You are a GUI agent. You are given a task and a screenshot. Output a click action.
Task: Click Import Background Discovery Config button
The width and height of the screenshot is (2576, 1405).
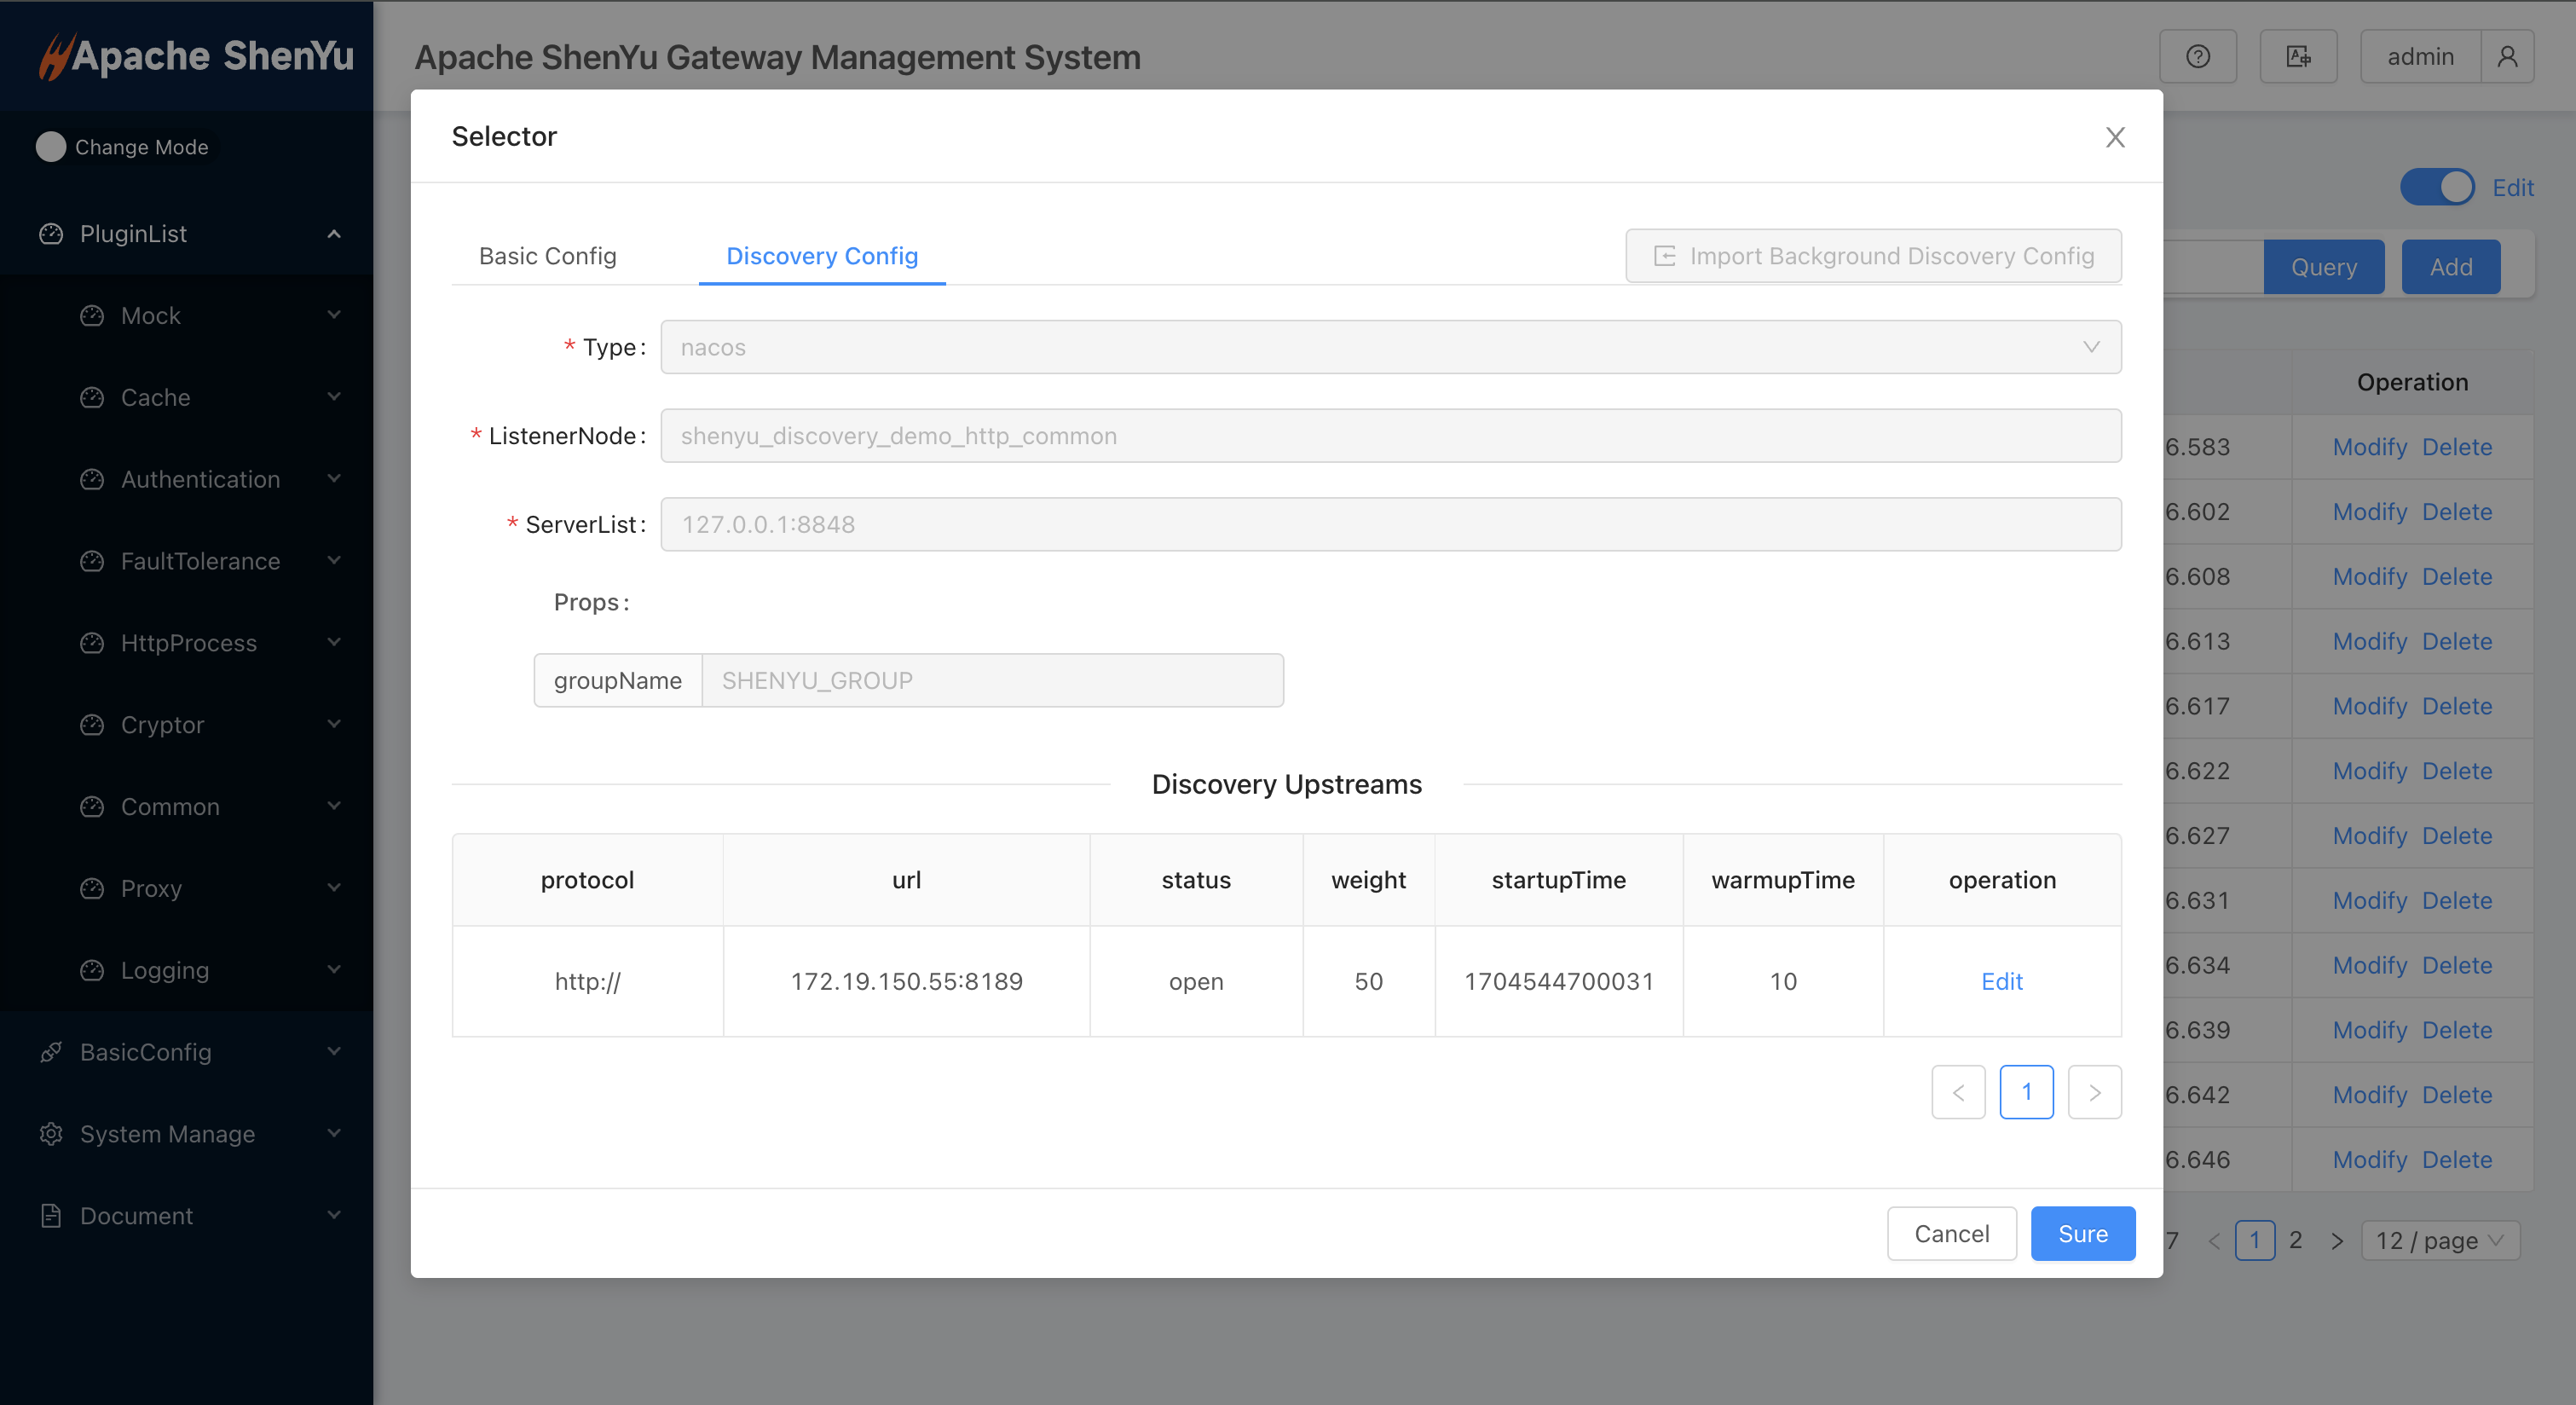(x=1873, y=256)
